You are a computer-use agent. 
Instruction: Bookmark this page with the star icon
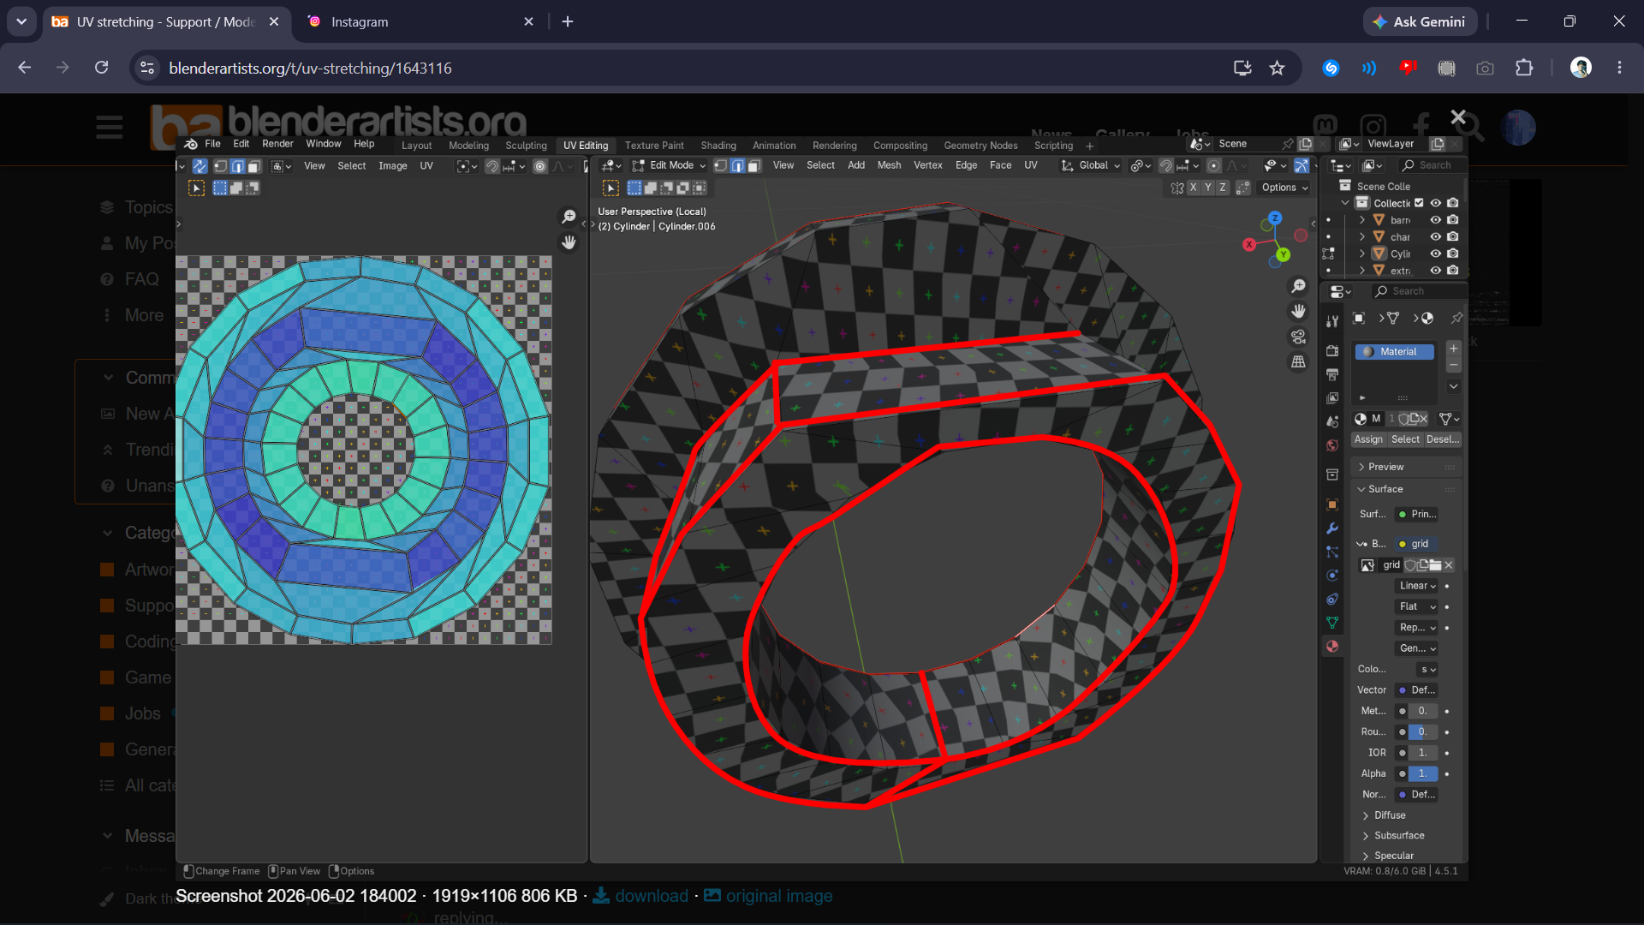click(1277, 68)
